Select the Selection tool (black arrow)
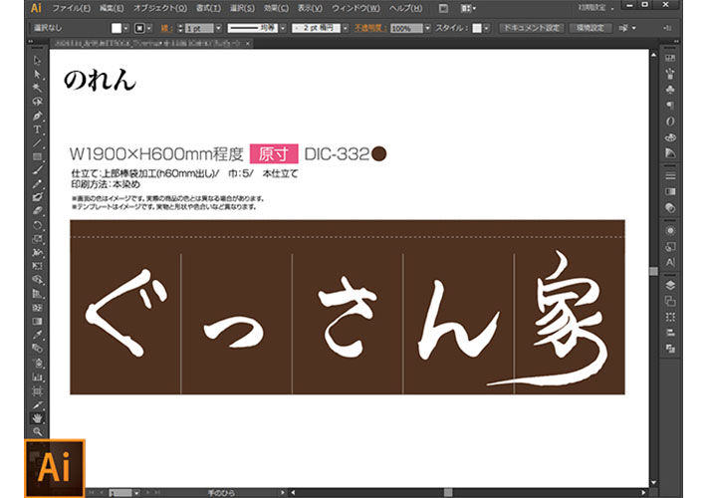 37,60
